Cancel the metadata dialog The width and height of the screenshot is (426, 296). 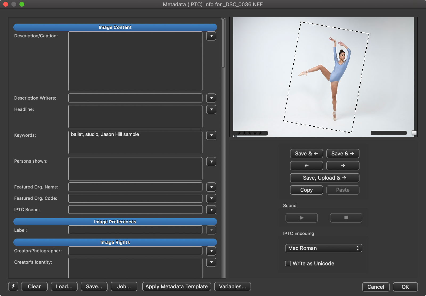point(376,287)
